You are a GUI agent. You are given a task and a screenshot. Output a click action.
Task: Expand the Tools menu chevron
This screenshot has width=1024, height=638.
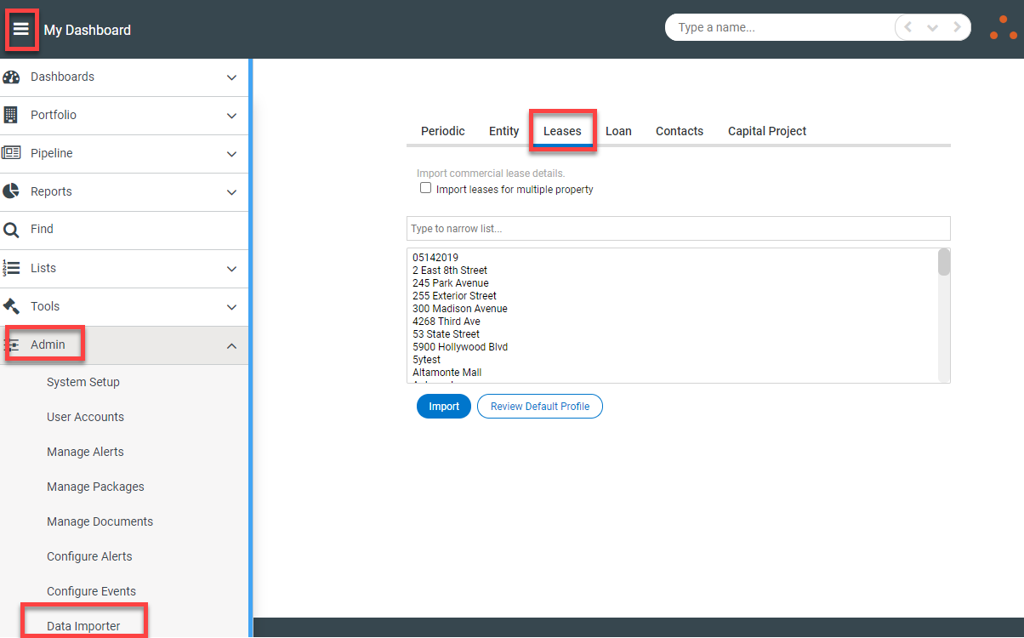click(231, 307)
